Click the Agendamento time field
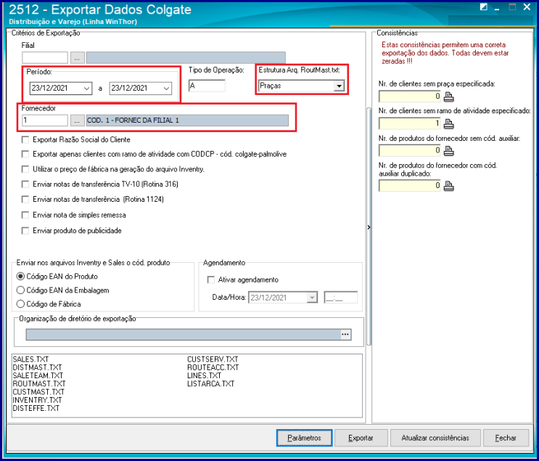The height and width of the screenshot is (461, 539). click(x=341, y=298)
